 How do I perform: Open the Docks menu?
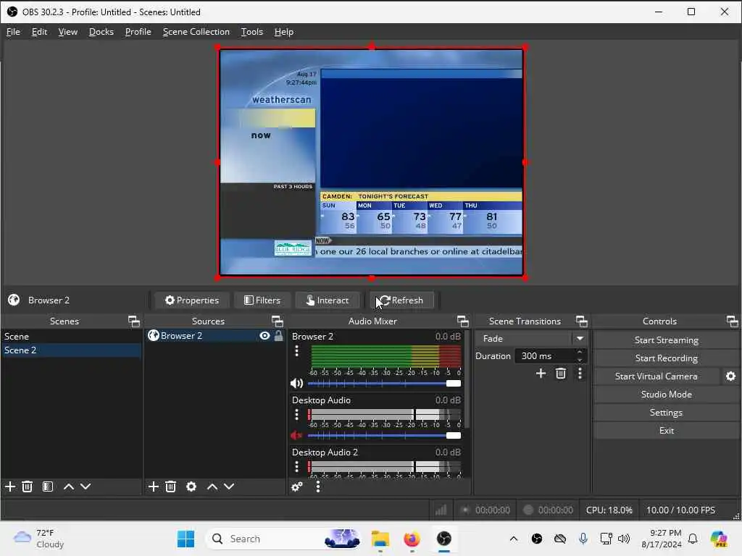click(x=101, y=32)
